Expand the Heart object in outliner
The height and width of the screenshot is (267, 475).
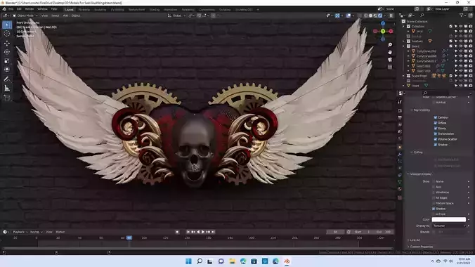pos(403,86)
